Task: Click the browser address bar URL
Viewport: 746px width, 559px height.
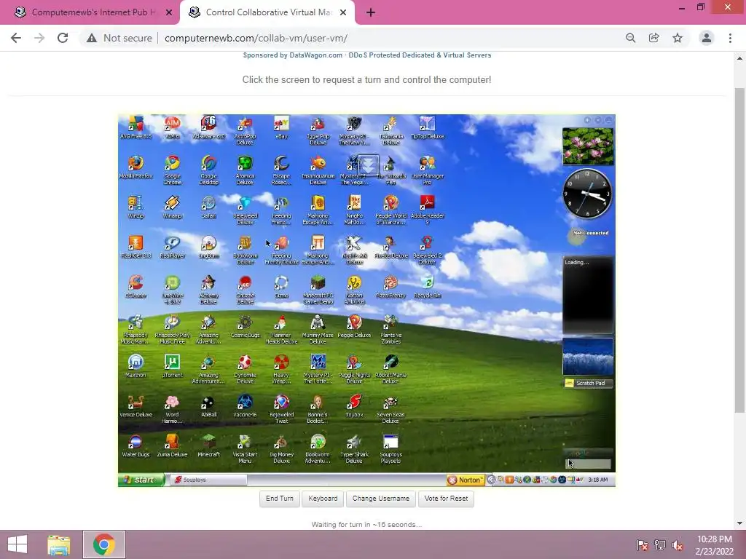Action: coord(256,38)
